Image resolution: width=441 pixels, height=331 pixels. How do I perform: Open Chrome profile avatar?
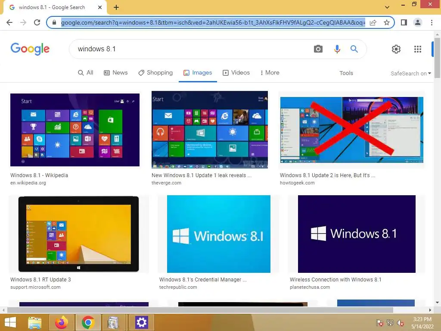coord(418,22)
